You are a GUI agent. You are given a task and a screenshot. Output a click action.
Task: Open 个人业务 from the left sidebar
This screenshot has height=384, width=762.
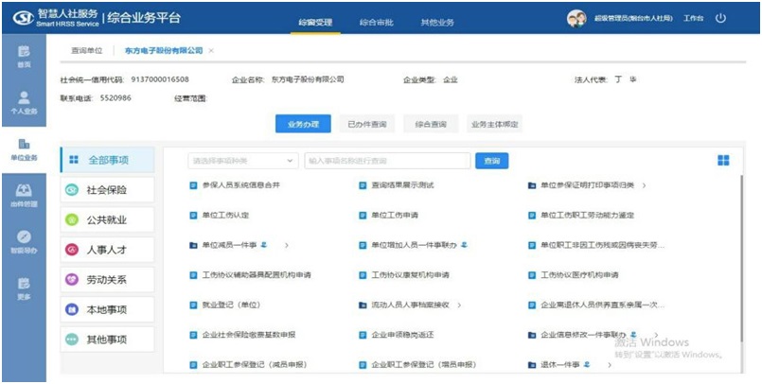tap(25, 101)
